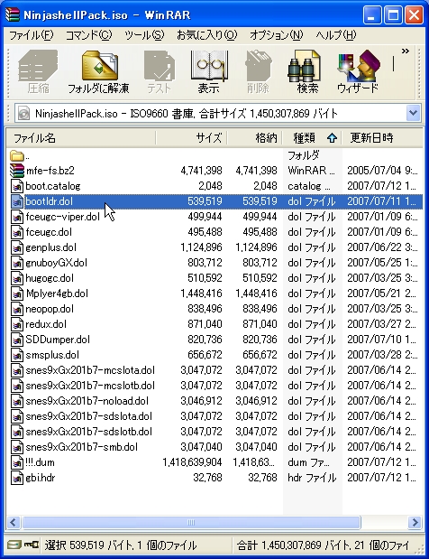The width and height of the screenshot is (429, 559).
Task: Open the archive path dropdown arrow
Action: (x=413, y=114)
